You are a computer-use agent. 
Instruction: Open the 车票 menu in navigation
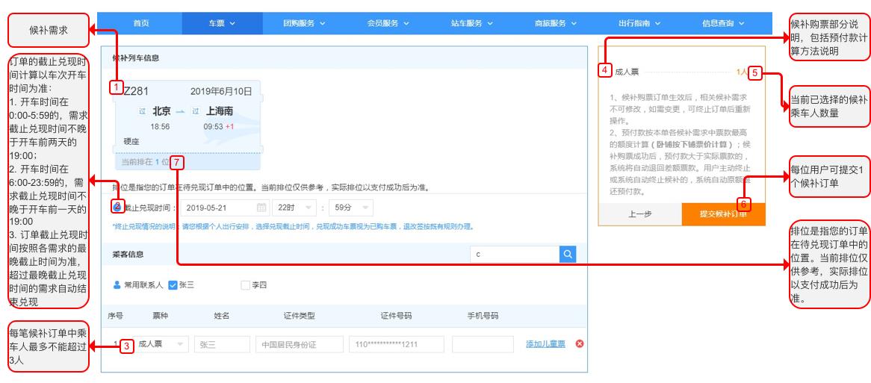tap(222, 23)
